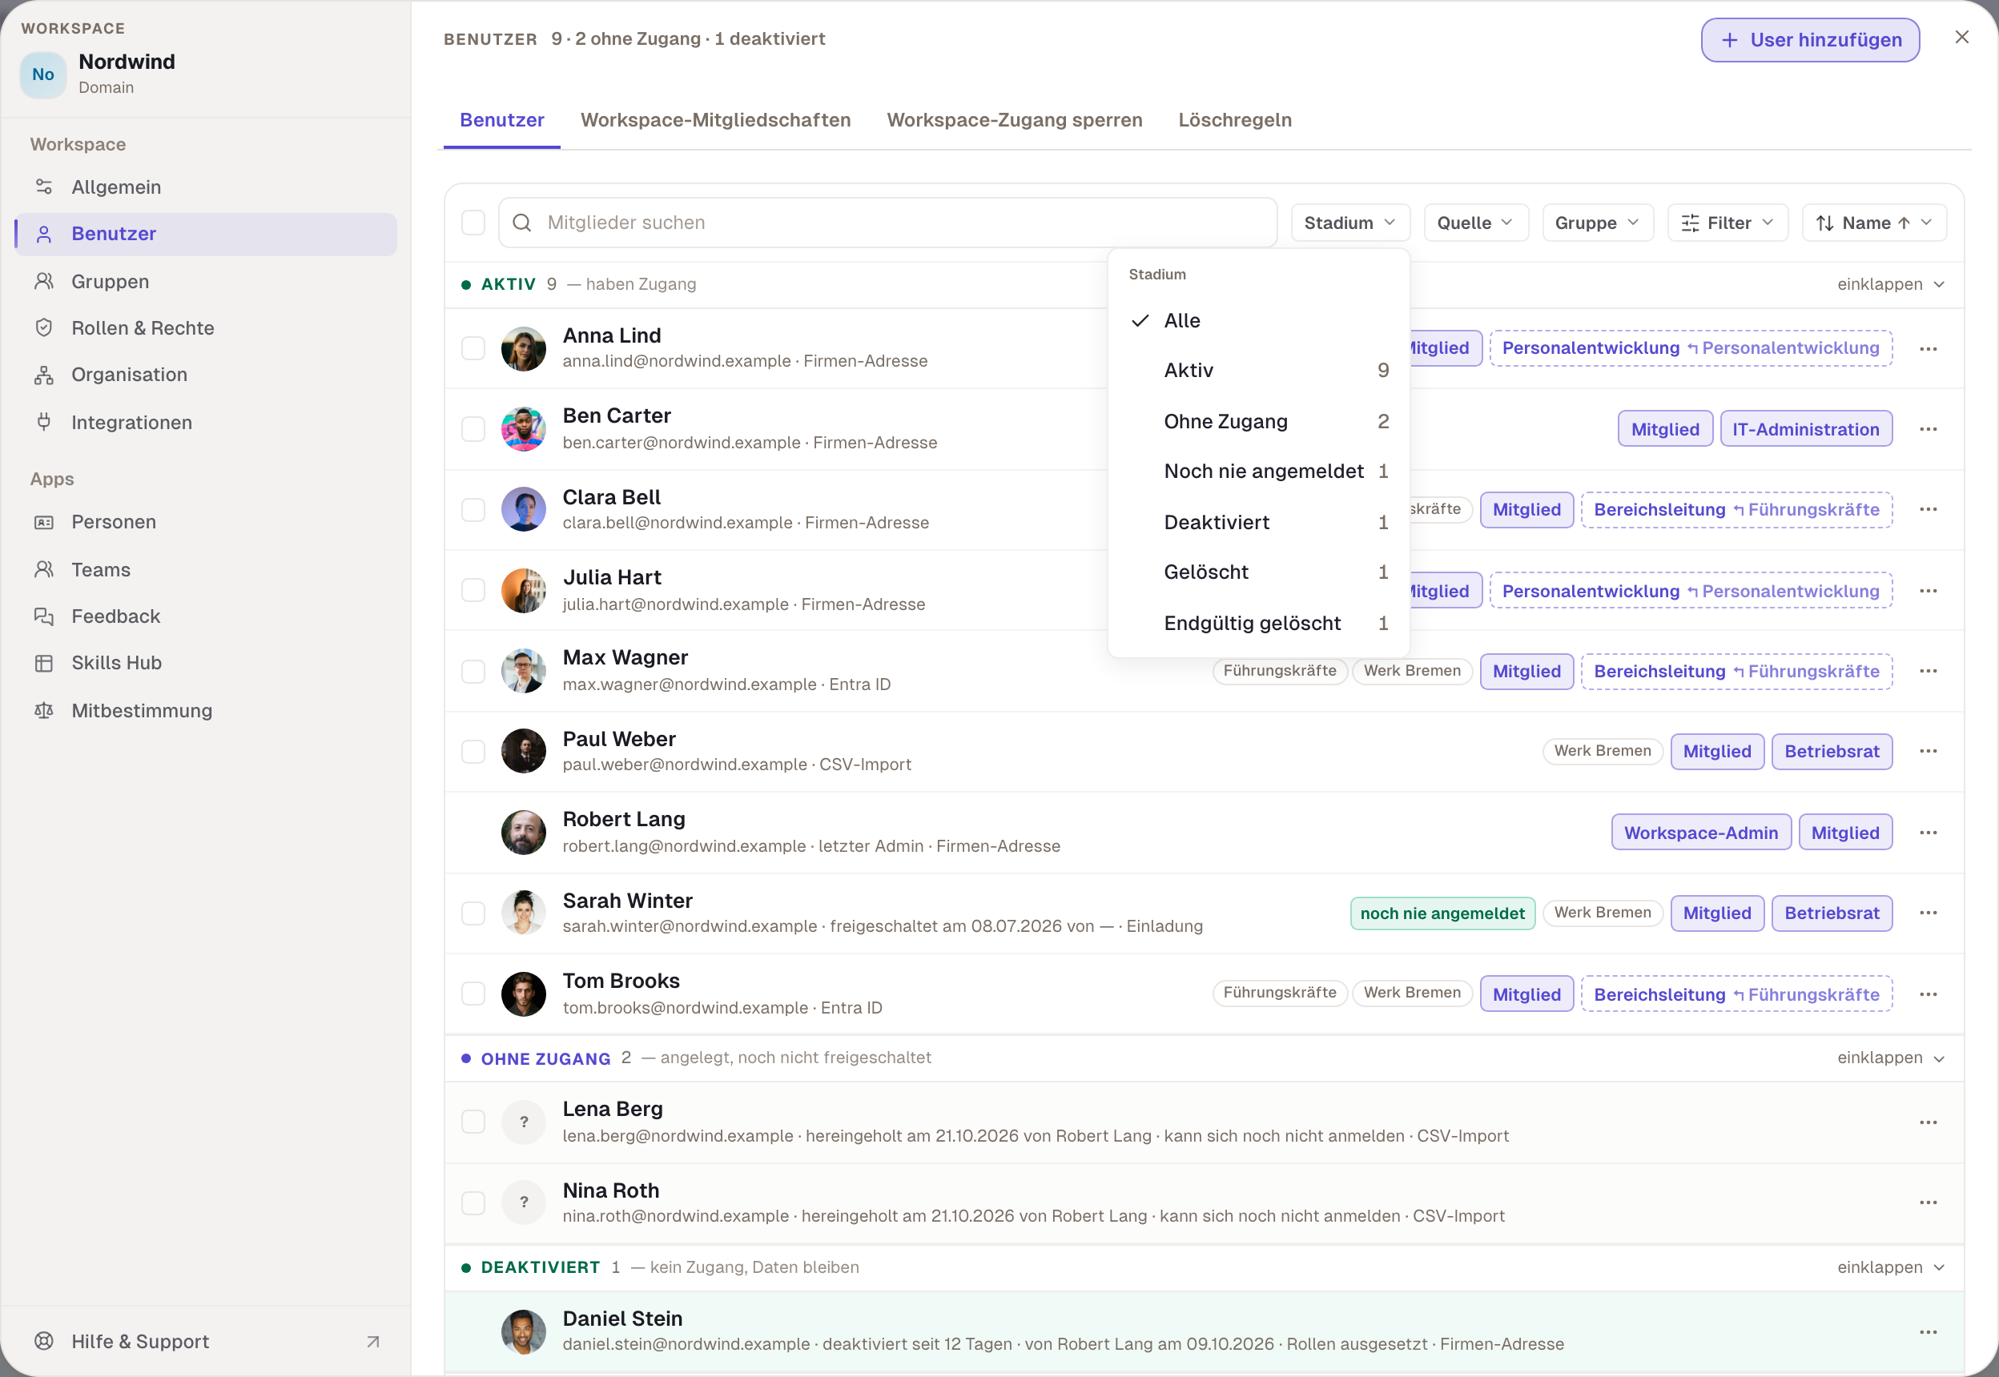
Task: Close the user management dialog
Action: pos(1962,37)
